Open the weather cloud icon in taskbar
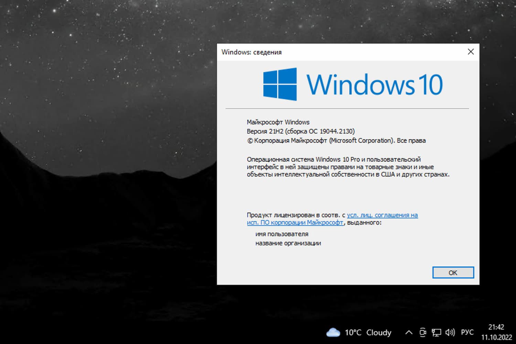 333,332
